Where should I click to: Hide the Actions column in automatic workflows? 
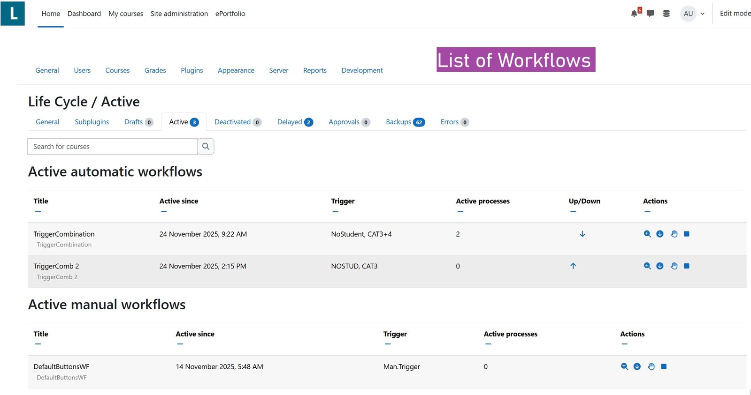click(x=647, y=211)
